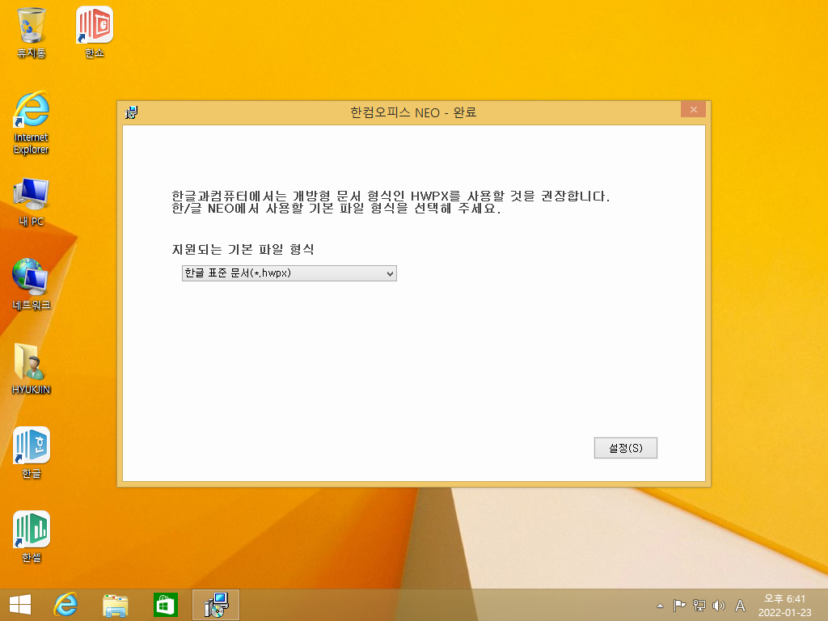828x621 pixels.
Task: Click the installer icon in the dialog title bar
Action: click(x=132, y=112)
